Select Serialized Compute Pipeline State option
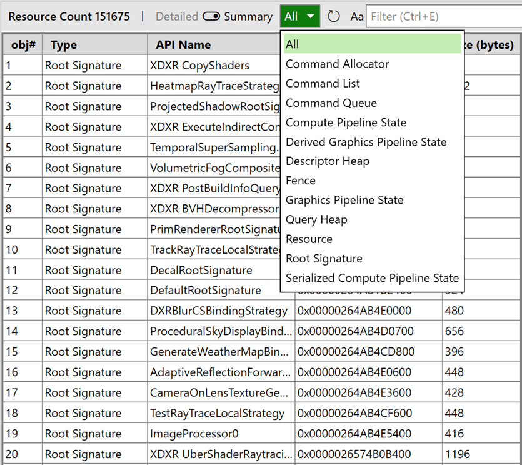The height and width of the screenshot is (465, 522). tap(372, 278)
